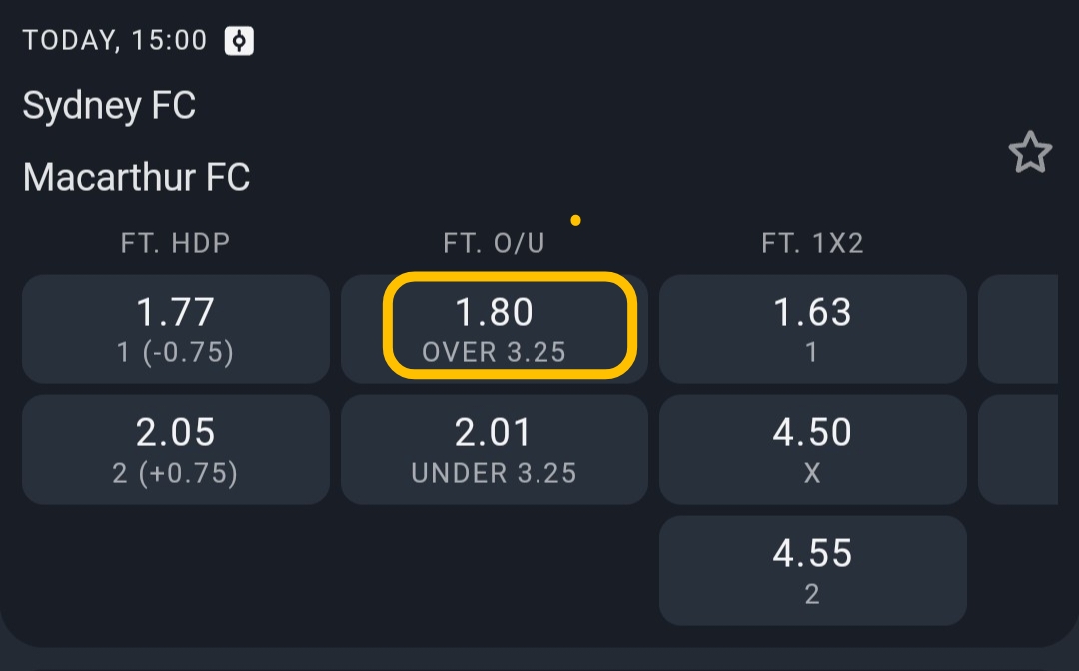Pick 2.05 odds for away handicap +0.75
Image resolution: width=1079 pixels, height=671 pixels.
(x=176, y=449)
